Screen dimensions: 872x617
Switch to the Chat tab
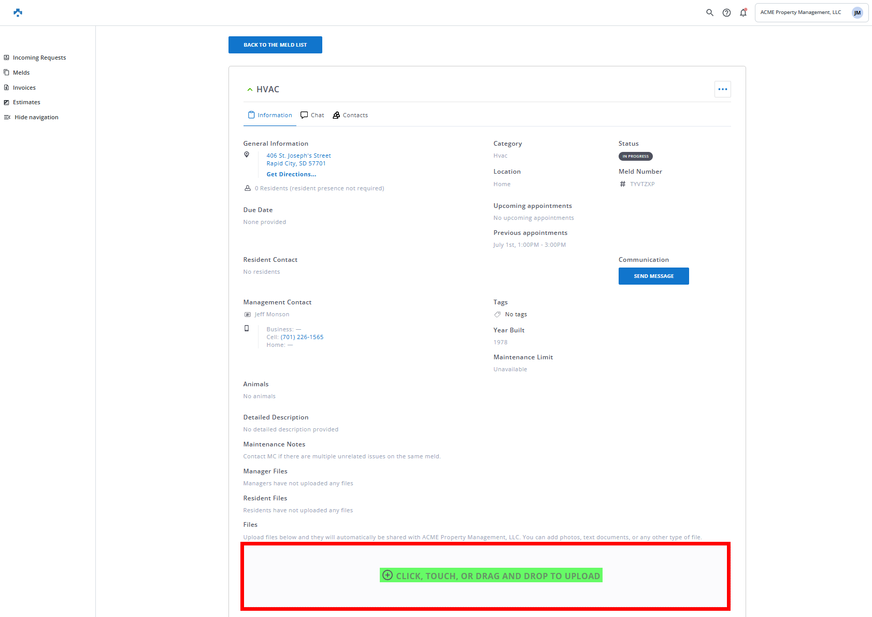[x=312, y=115]
